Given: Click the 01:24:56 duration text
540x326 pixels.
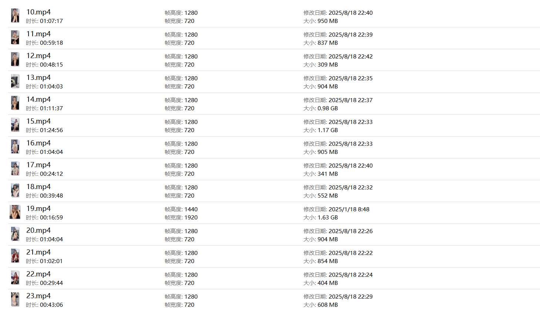Looking at the screenshot, I should (x=51, y=130).
